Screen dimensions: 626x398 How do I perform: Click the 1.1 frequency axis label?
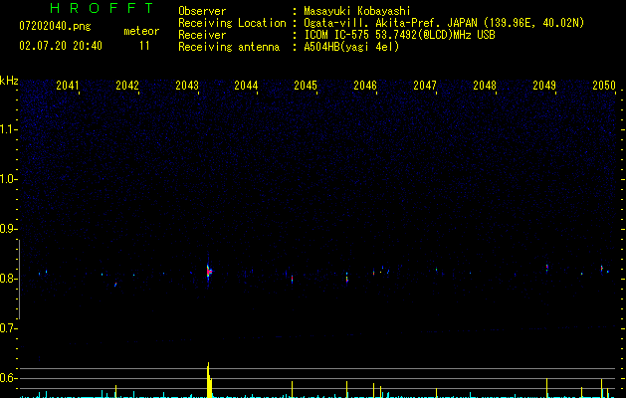point(7,129)
